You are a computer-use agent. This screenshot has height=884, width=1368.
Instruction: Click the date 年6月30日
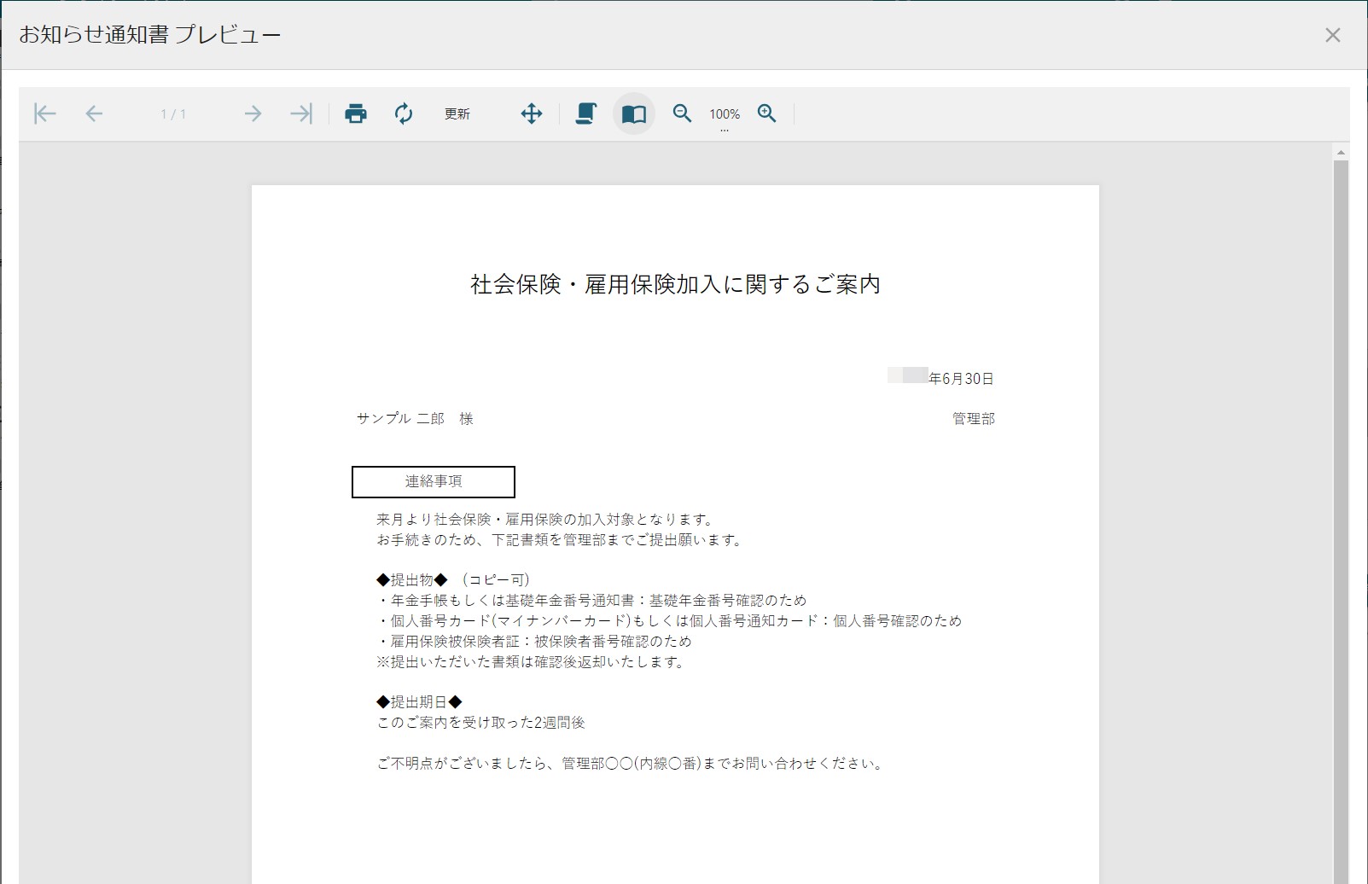(961, 378)
